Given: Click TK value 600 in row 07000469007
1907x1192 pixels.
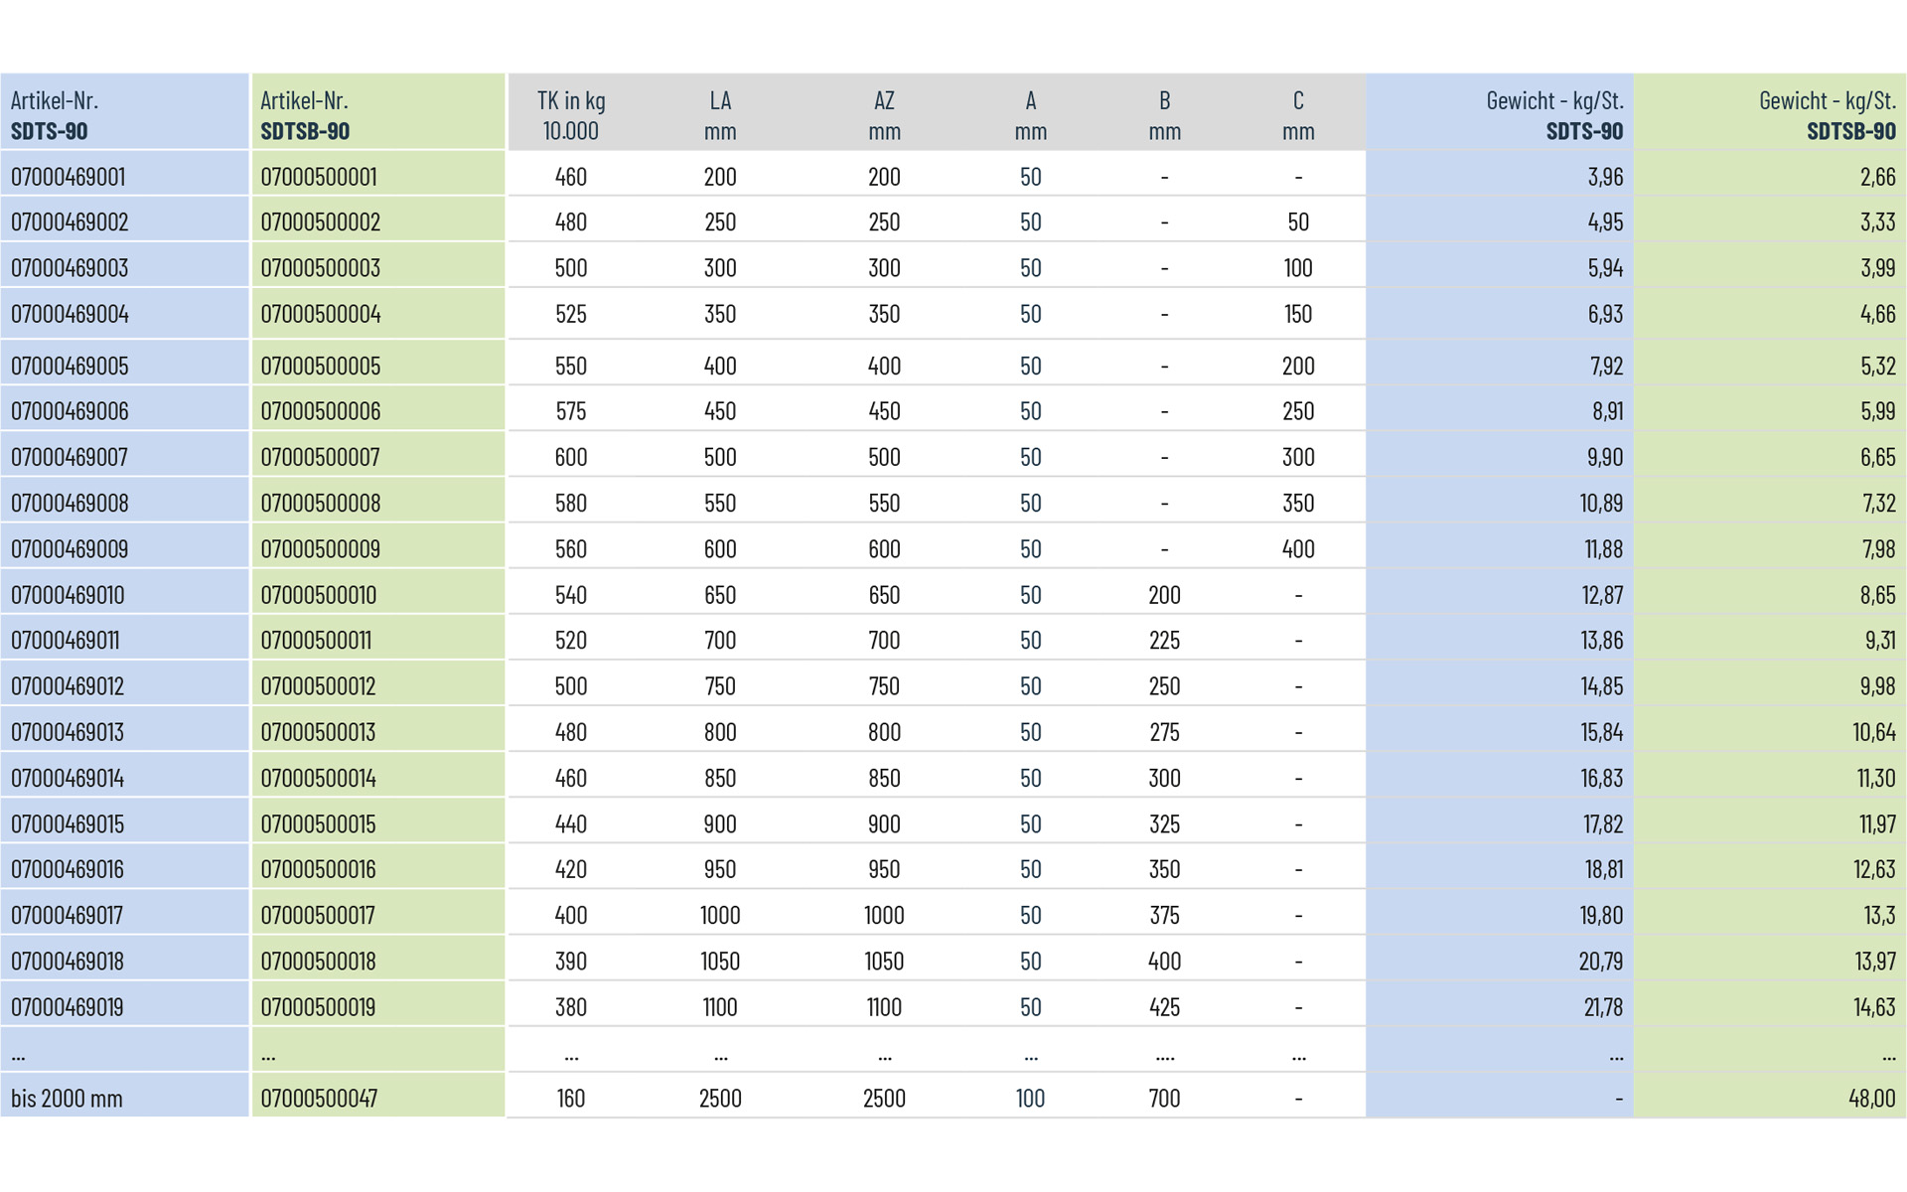Looking at the screenshot, I should [571, 458].
